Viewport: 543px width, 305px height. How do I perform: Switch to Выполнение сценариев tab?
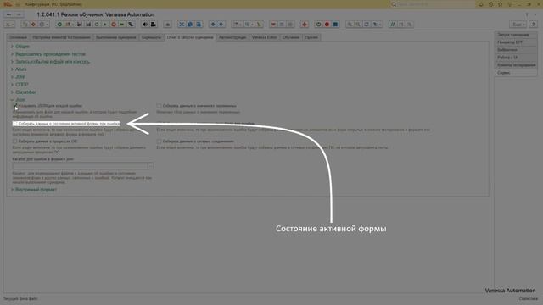pos(116,37)
